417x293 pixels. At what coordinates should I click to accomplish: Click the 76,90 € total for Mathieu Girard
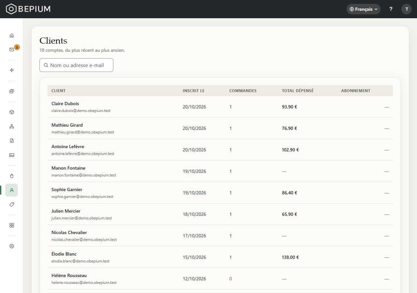coord(289,128)
